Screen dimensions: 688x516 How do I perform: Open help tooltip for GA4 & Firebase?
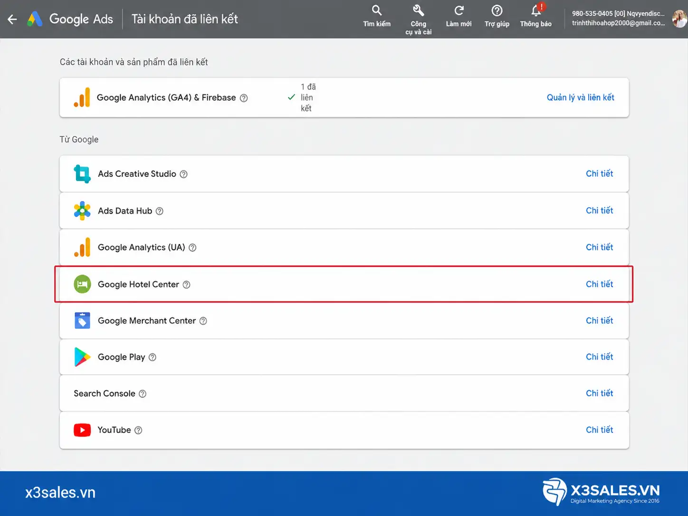(244, 98)
